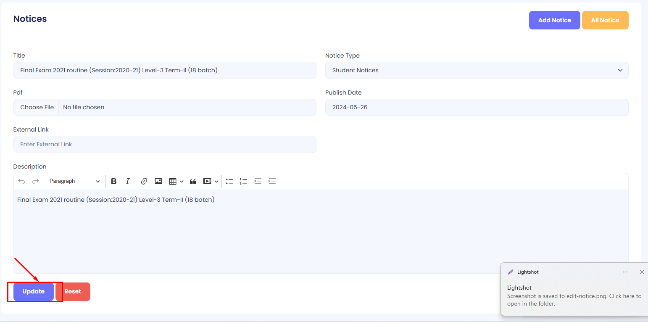648x322 pixels.
Task: Open the insert media dropdown
Action: click(x=211, y=181)
